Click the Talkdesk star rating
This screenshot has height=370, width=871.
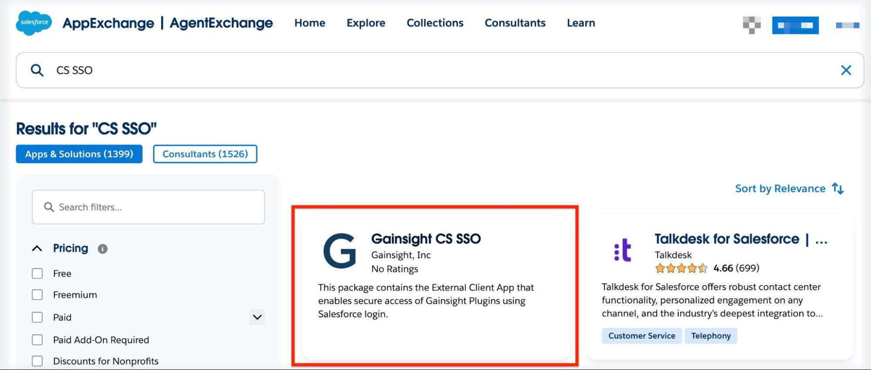coord(681,268)
